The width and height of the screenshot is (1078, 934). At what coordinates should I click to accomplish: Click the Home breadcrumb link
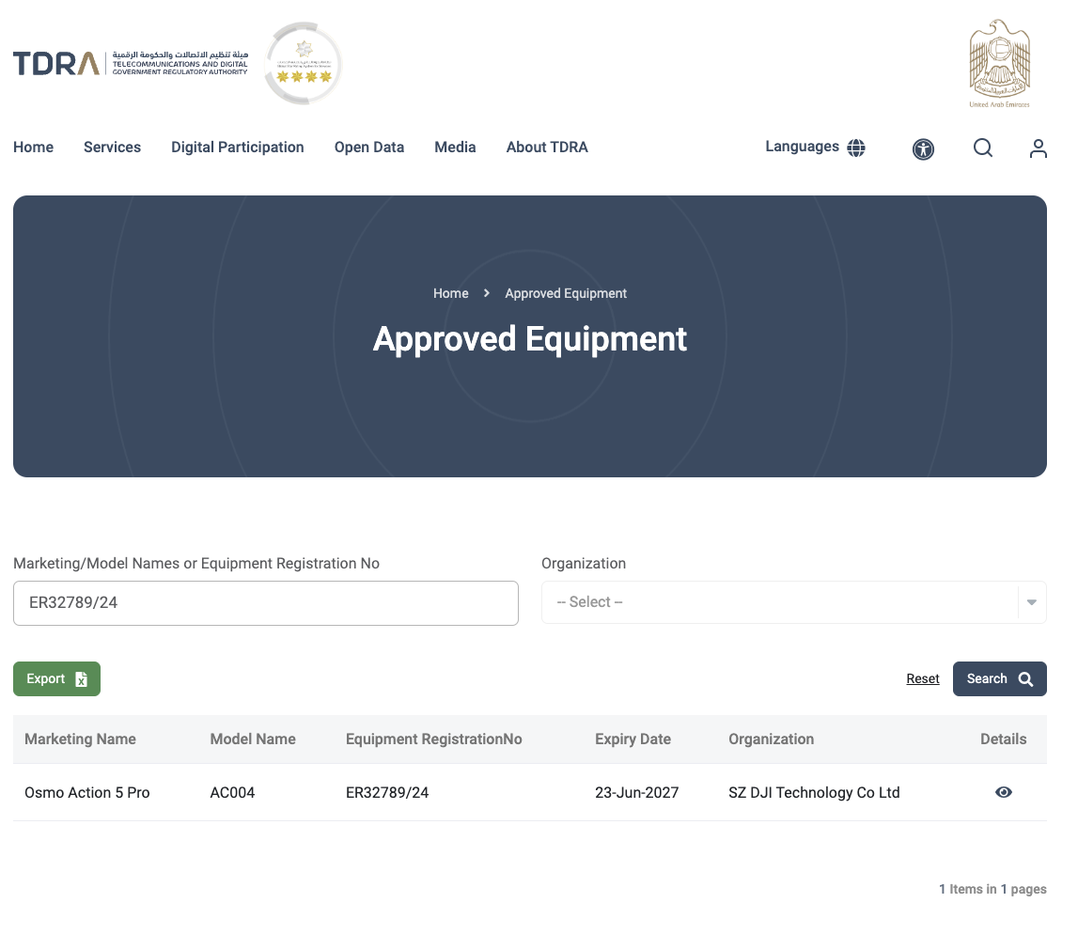click(x=451, y=293)
